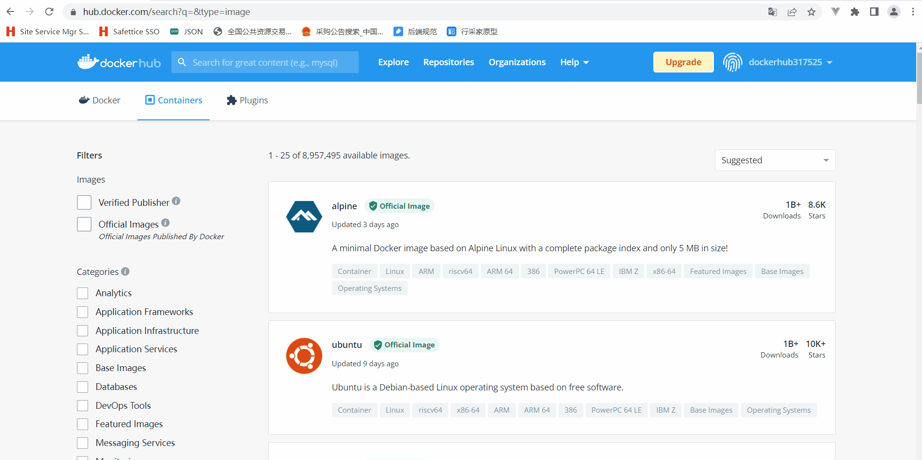Image resolution: width=922 pixels, height=460 pixels.
Task: Expand the Help menu dropdown
Action: (x=574, y=62)
